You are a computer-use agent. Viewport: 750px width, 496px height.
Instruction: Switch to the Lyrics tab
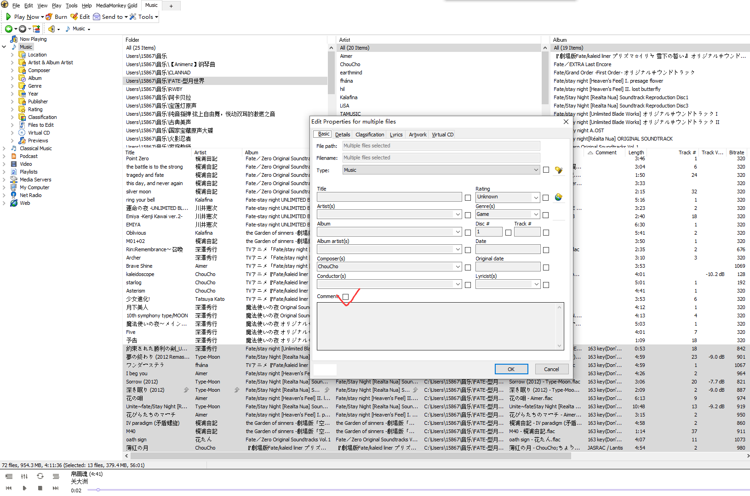(x=396, y=134)
